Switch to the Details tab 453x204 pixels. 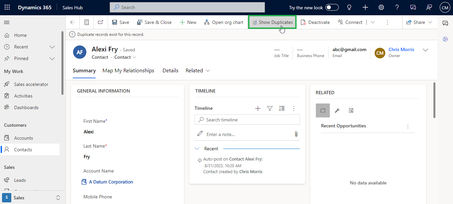[x=170, y=71]
